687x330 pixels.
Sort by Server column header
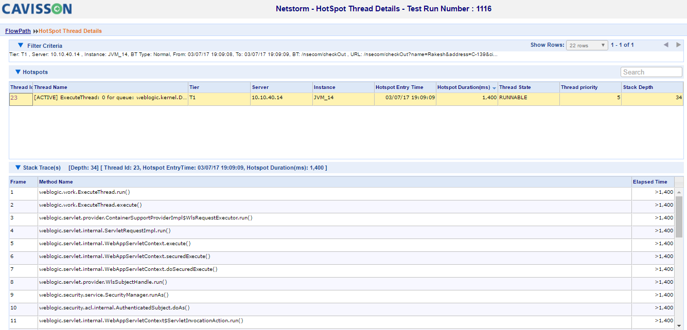coord(281,87)
